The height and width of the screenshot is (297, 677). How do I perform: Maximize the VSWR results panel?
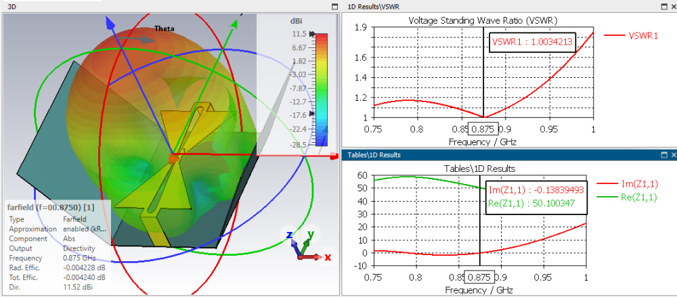tap(664, 7)
